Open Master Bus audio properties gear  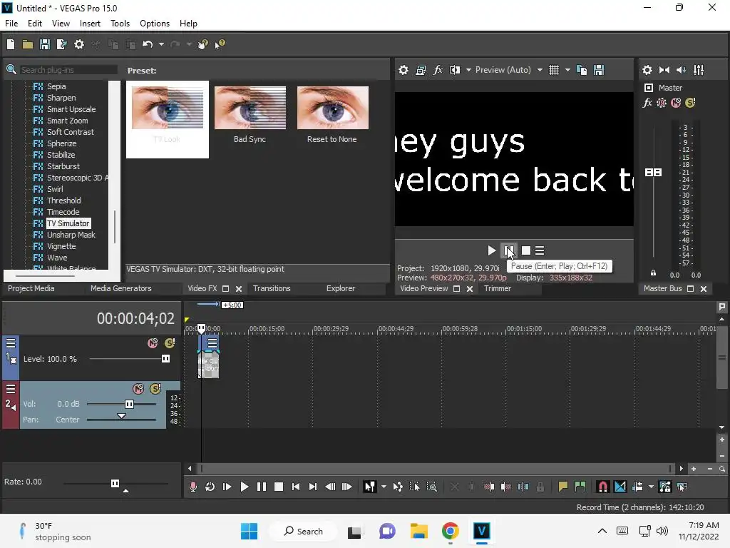click(647, 70)
